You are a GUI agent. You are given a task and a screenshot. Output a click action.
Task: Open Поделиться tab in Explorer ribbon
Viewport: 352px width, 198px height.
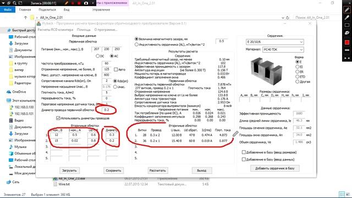point(47,10)
